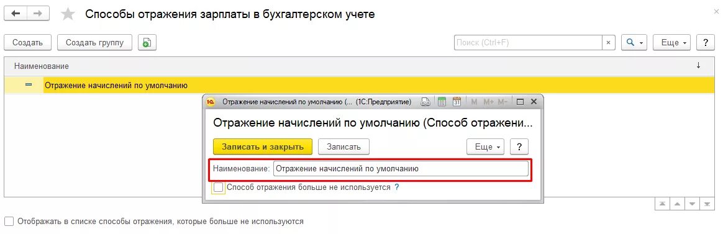Clear the search field with the x icon
This screenshot has width=723, height=234.
click(608, 42)
